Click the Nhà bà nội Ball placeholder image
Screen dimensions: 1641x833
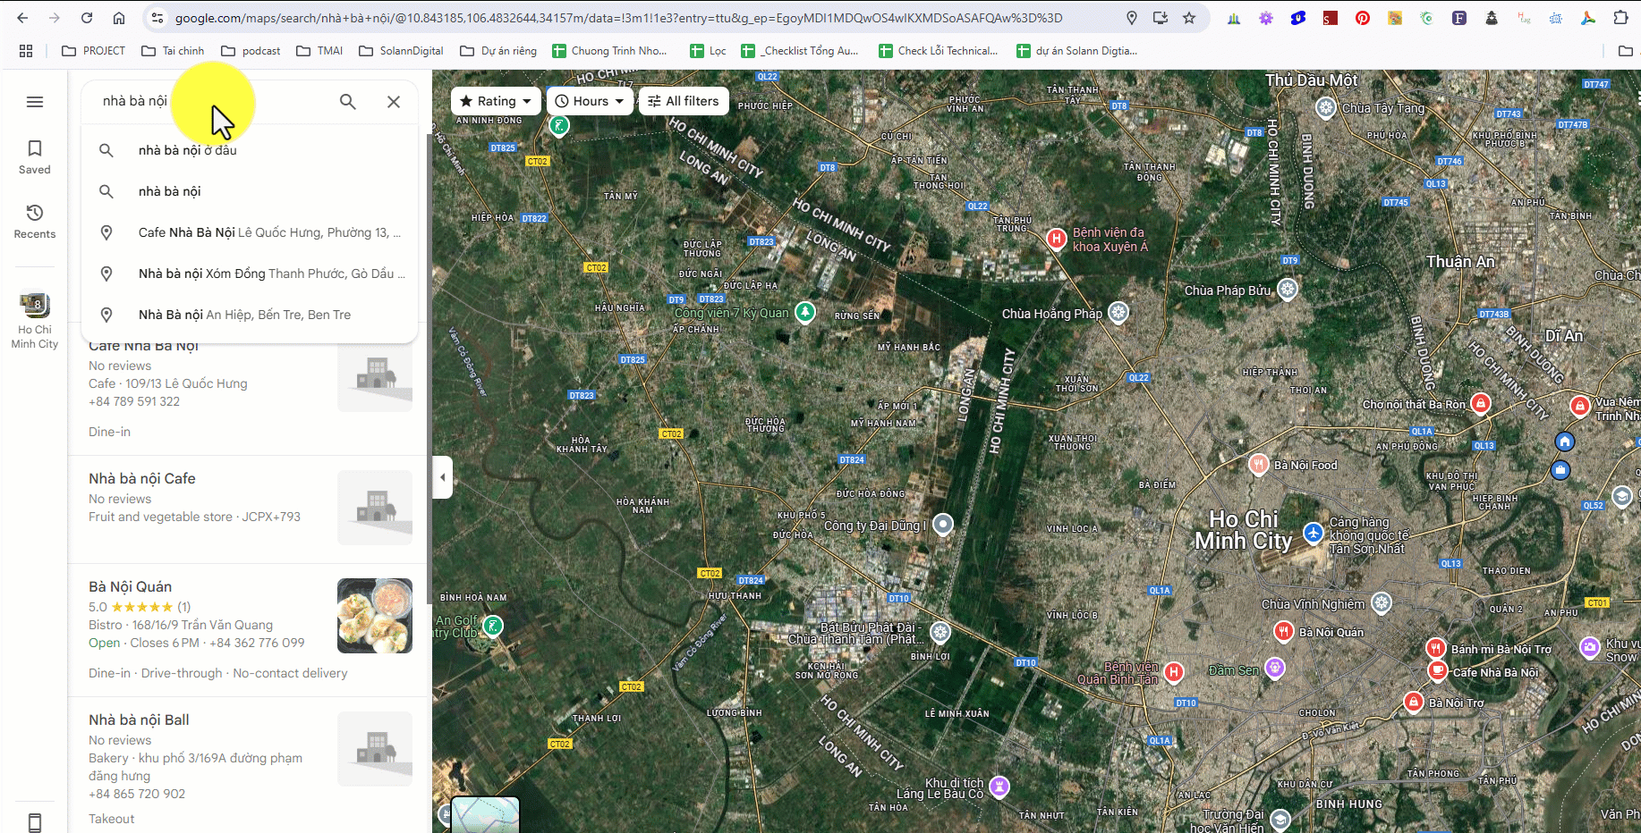click(x=375, y=749)
